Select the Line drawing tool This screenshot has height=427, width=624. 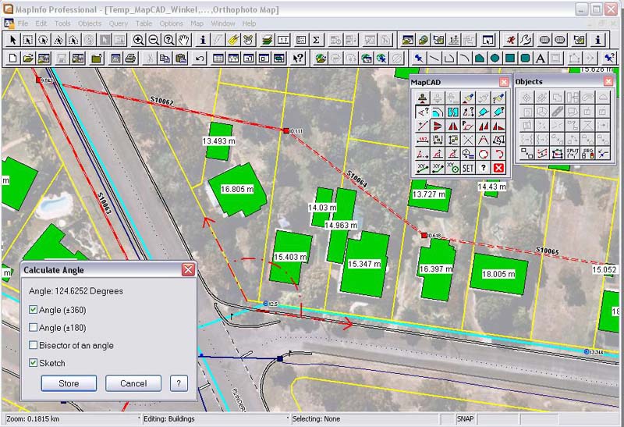click(x=434, y=59)
